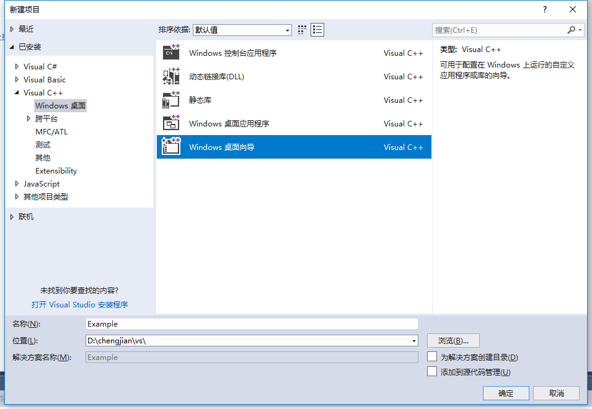The image size is (592, 409).
Task: Click the search magnifier icon
Action: point(572,30)
